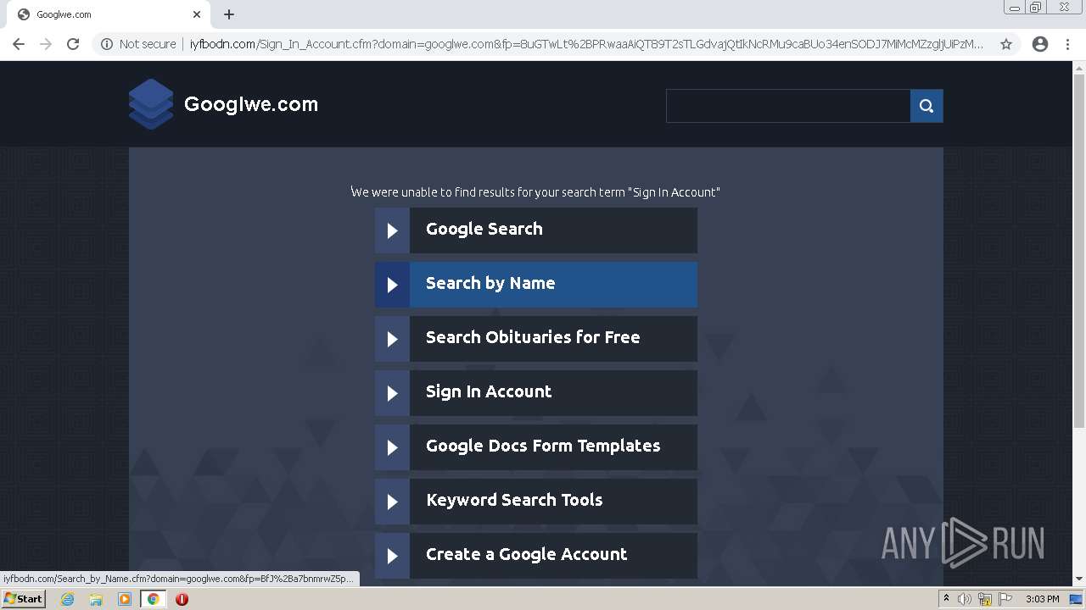
Task: Click into the site search input field
Action: click(x=788, y=106)
